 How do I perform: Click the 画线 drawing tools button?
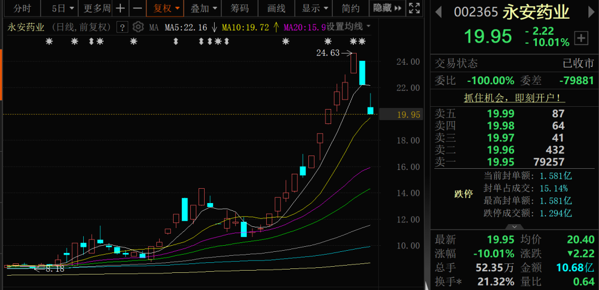point(276,8)
